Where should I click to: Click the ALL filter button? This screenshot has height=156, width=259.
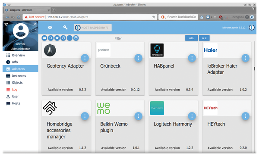pyautogui.click(x=191, y=38)
